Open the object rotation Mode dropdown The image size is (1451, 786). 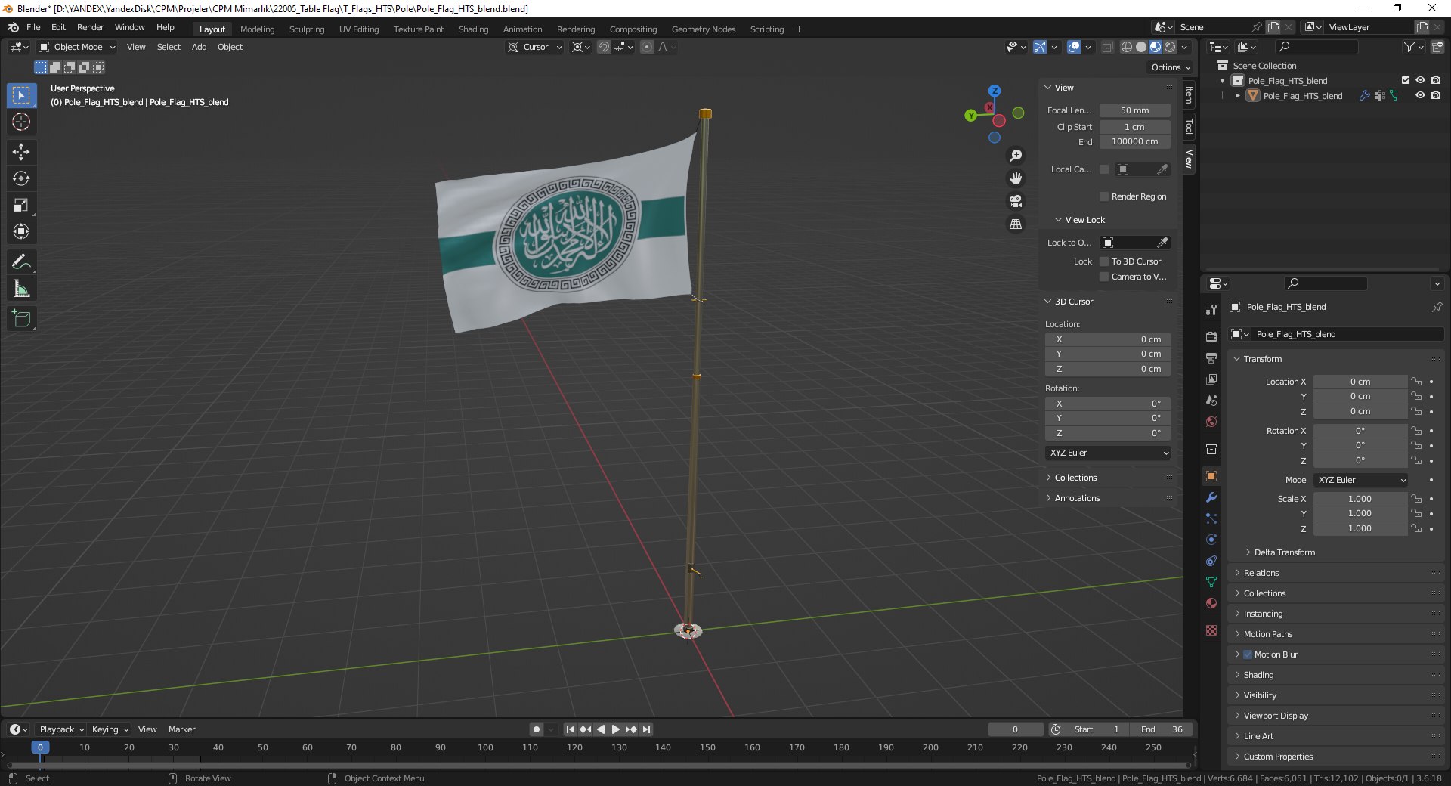pos(1360,480)
